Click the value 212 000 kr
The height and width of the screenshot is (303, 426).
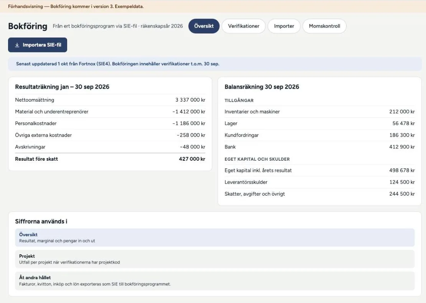pos(402,112)
